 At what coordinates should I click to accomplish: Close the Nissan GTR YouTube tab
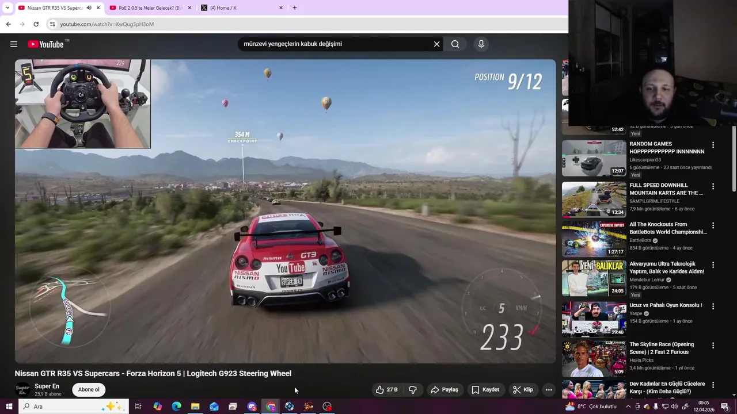pyautogui.click(x=98, y=8)
